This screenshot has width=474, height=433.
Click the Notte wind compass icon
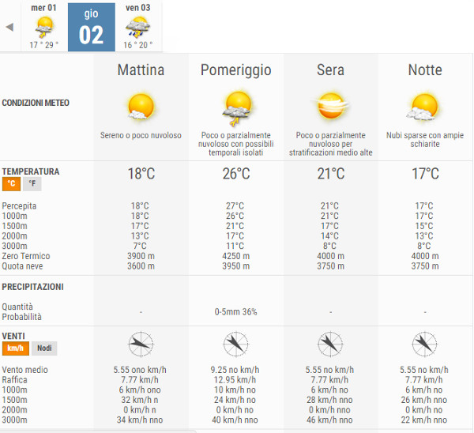tap(424, 344)
